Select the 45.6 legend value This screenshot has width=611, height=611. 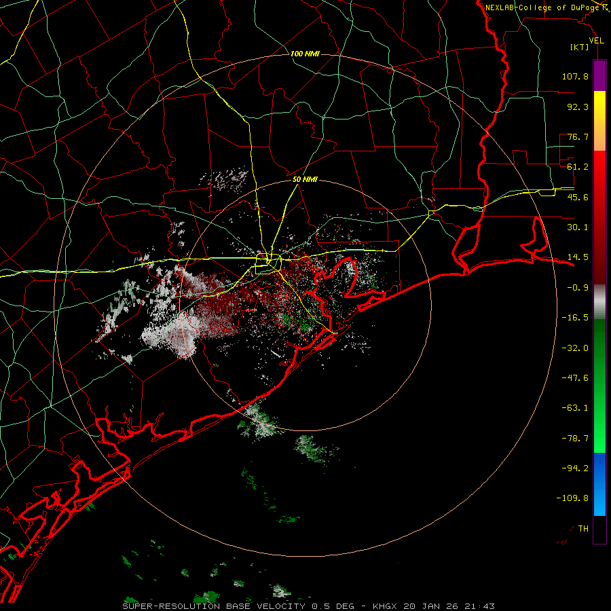point(578,197)
